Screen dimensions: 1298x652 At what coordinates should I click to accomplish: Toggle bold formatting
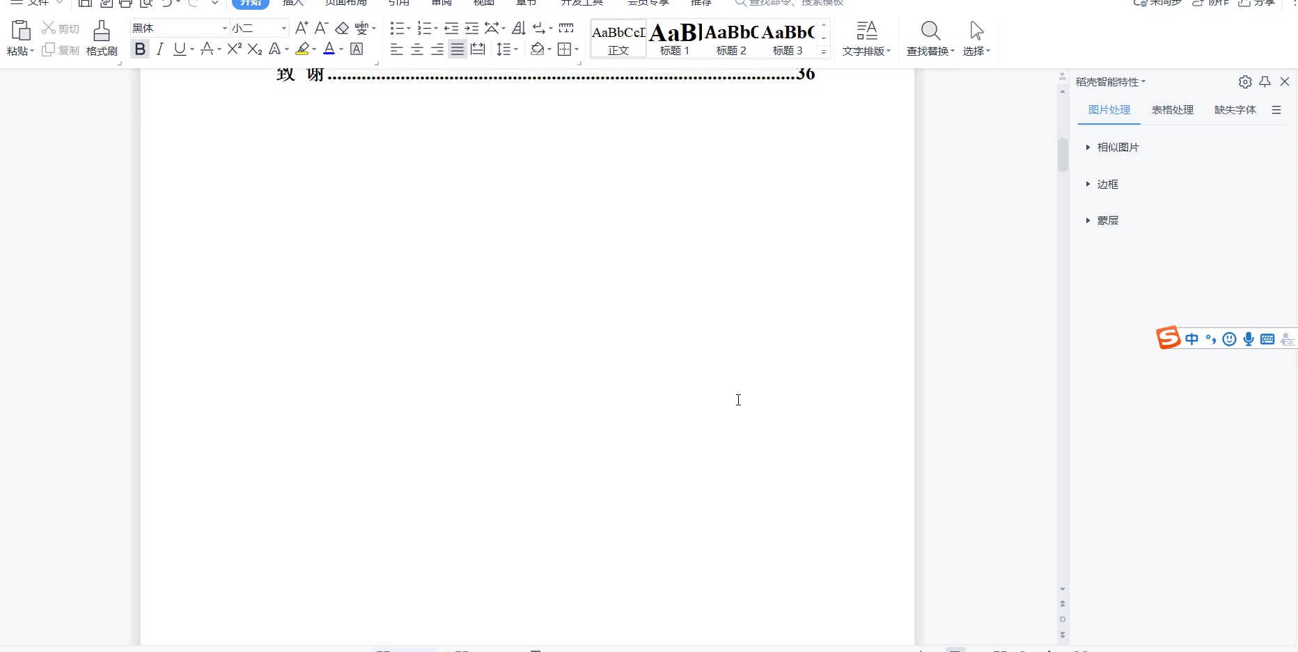pos(140,49)
